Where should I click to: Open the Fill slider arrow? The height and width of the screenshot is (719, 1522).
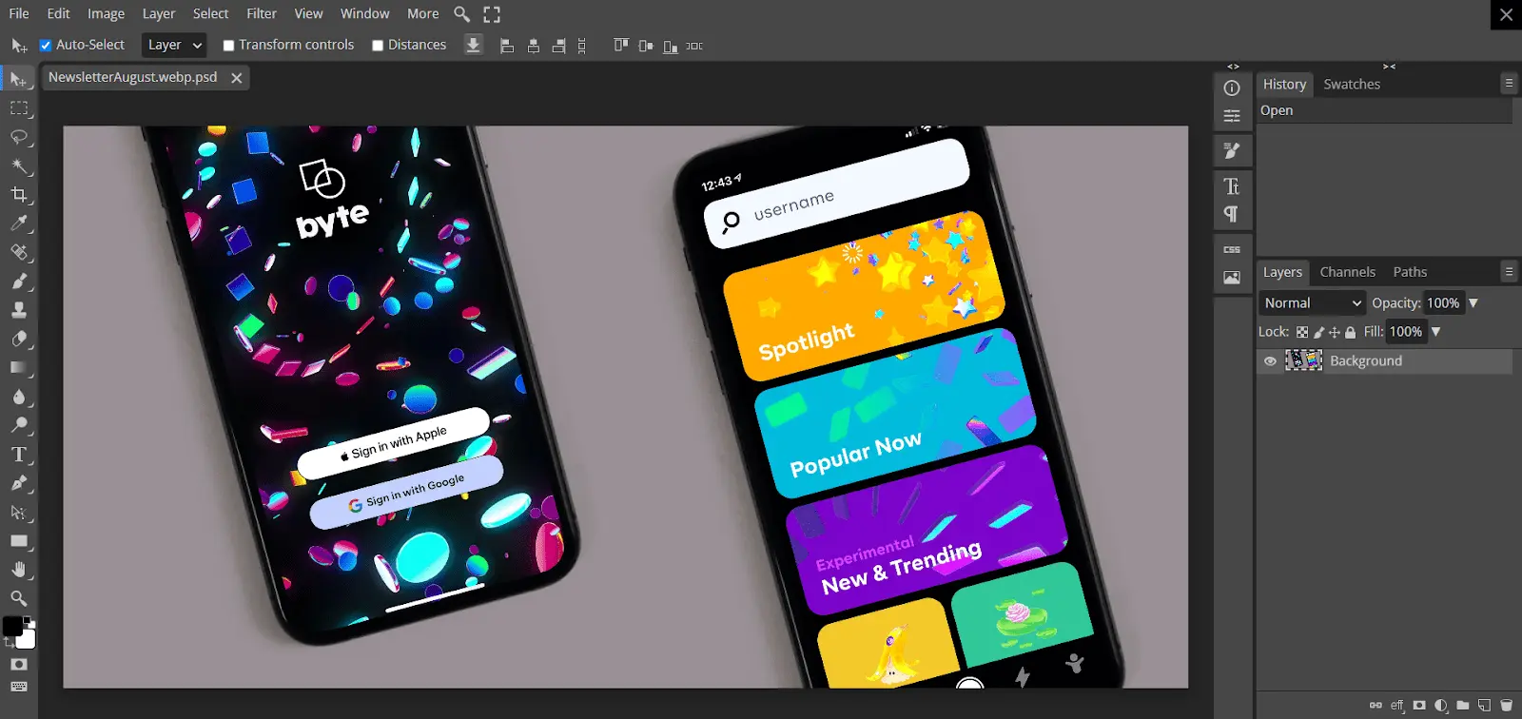pyautogui.click(x=1436, y=332)
